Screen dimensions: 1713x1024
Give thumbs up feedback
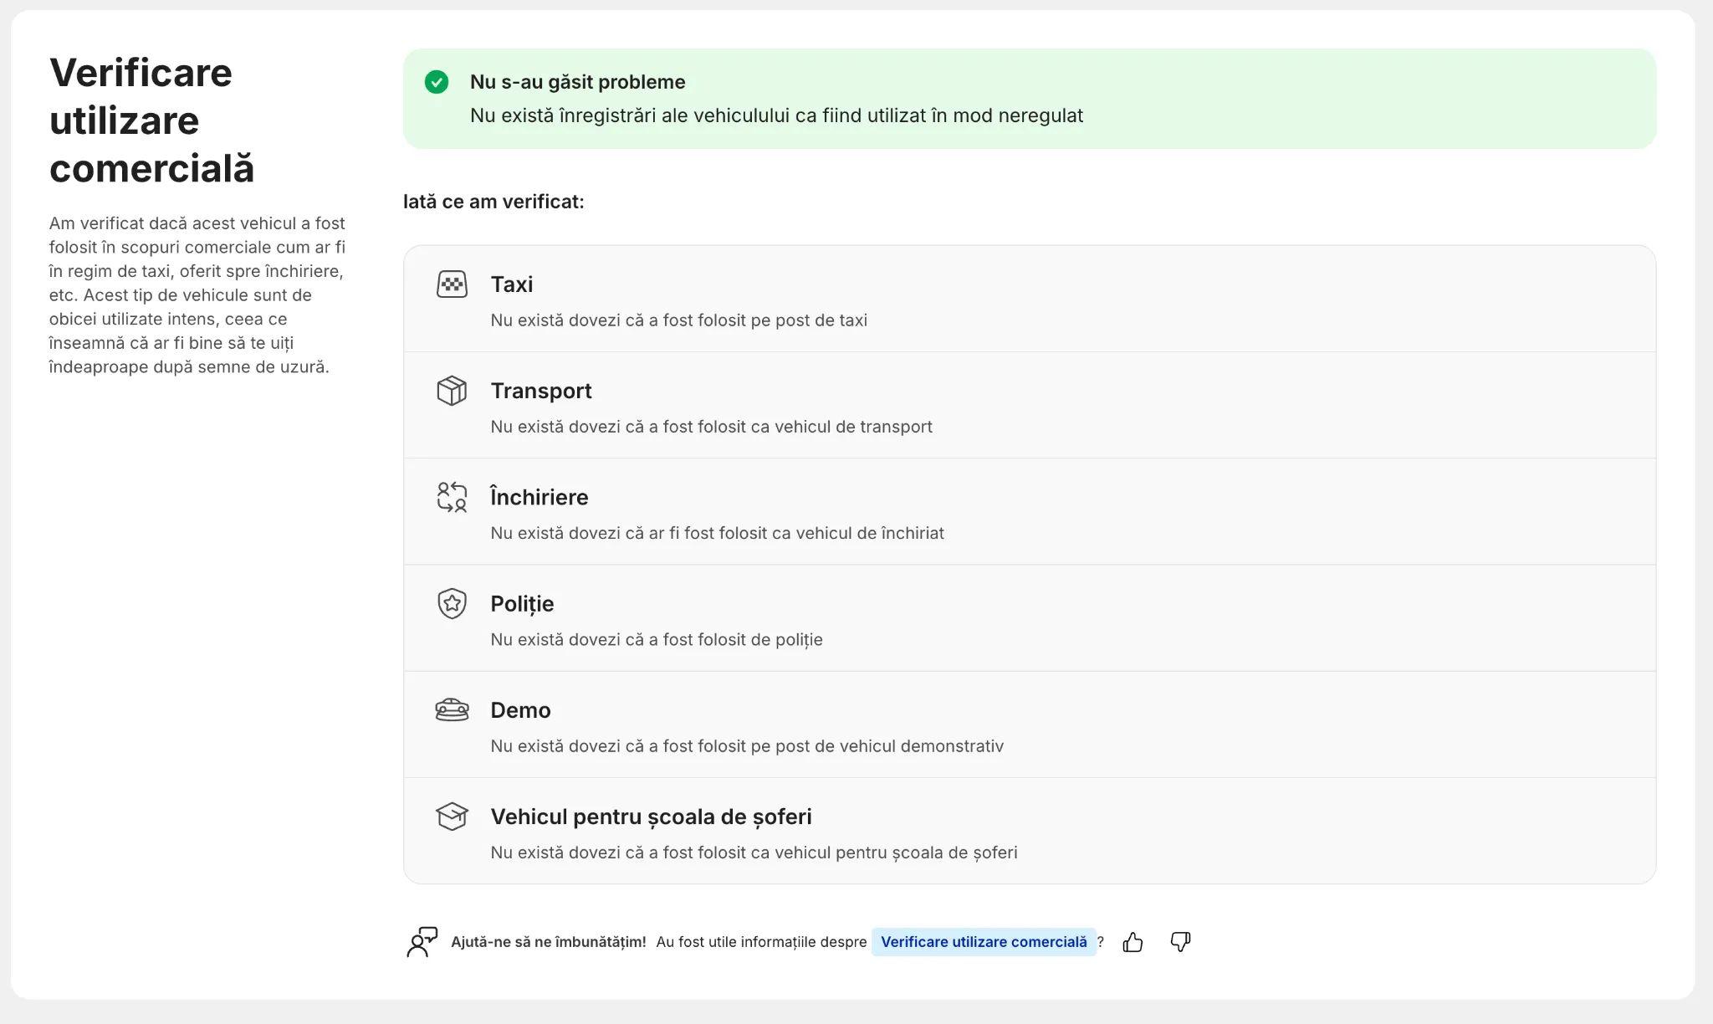[1133, 942]
